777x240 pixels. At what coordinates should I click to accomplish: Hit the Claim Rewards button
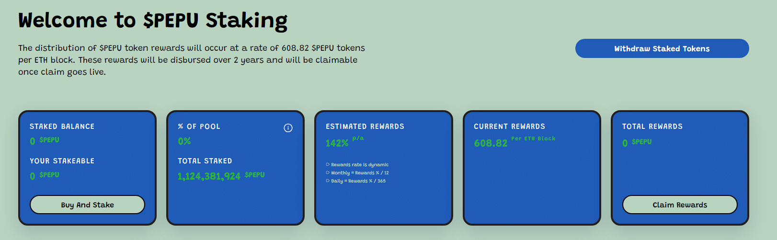[679, 205]
